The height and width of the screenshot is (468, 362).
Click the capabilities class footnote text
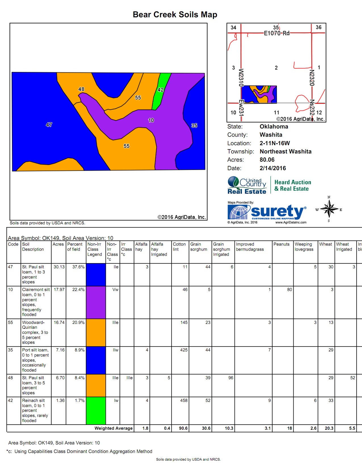point(79,451)
